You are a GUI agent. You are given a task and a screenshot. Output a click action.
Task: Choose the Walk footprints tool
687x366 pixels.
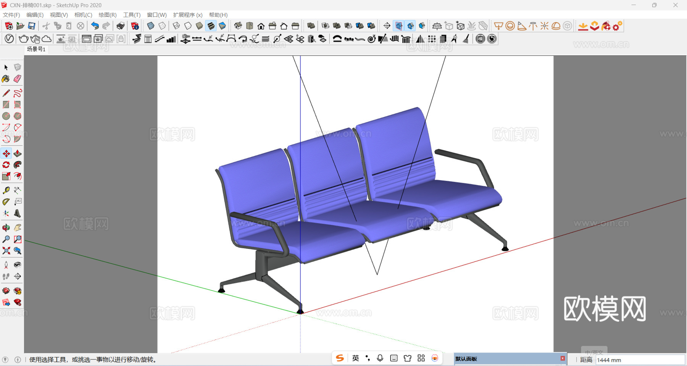(x=6, y=276)
